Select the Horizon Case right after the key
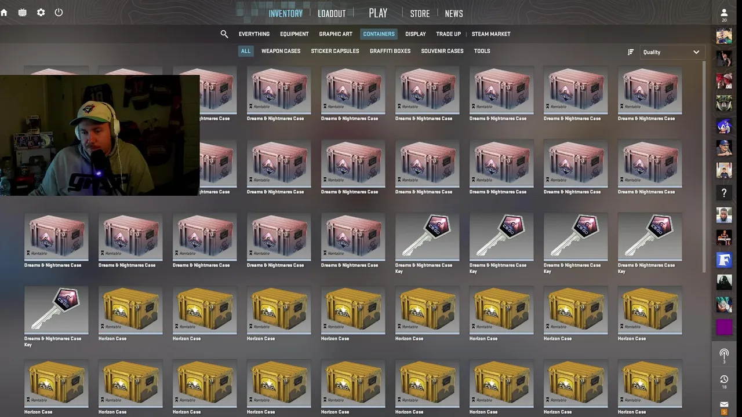Viewport: 742px width, 417px height. tap(130, 313)
